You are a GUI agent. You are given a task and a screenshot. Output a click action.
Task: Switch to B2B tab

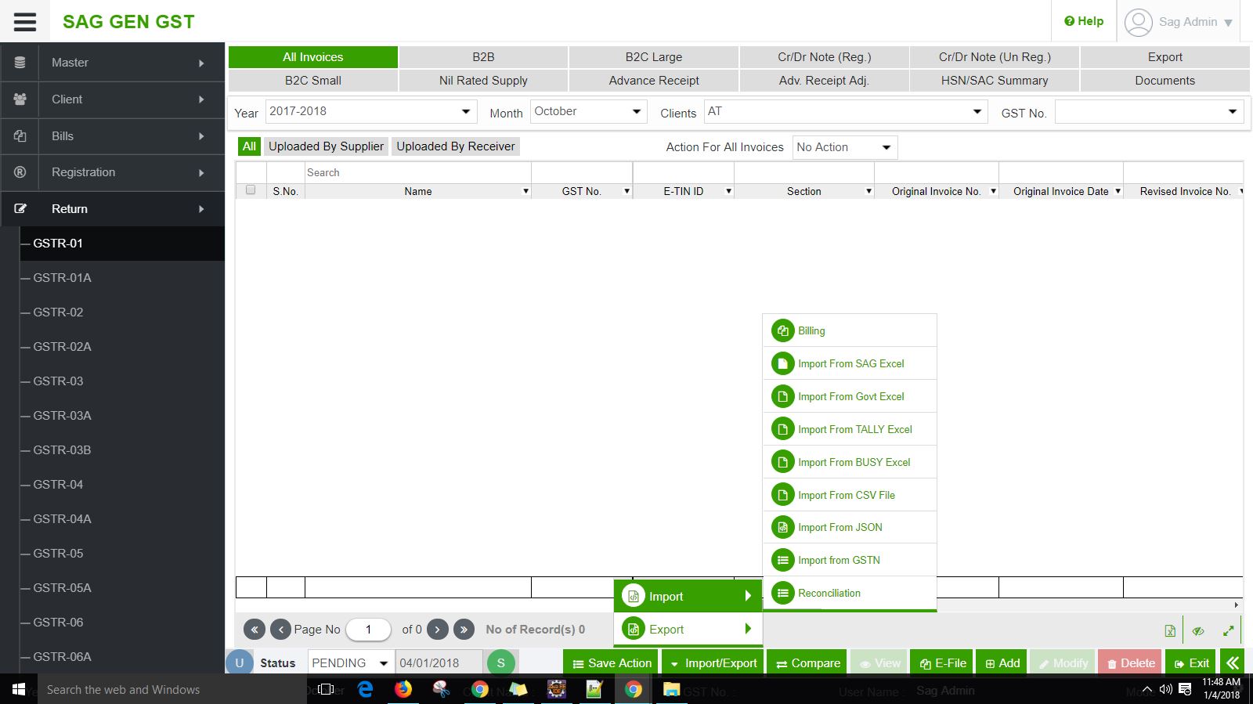pyautogui.click(x=483, y=57)
